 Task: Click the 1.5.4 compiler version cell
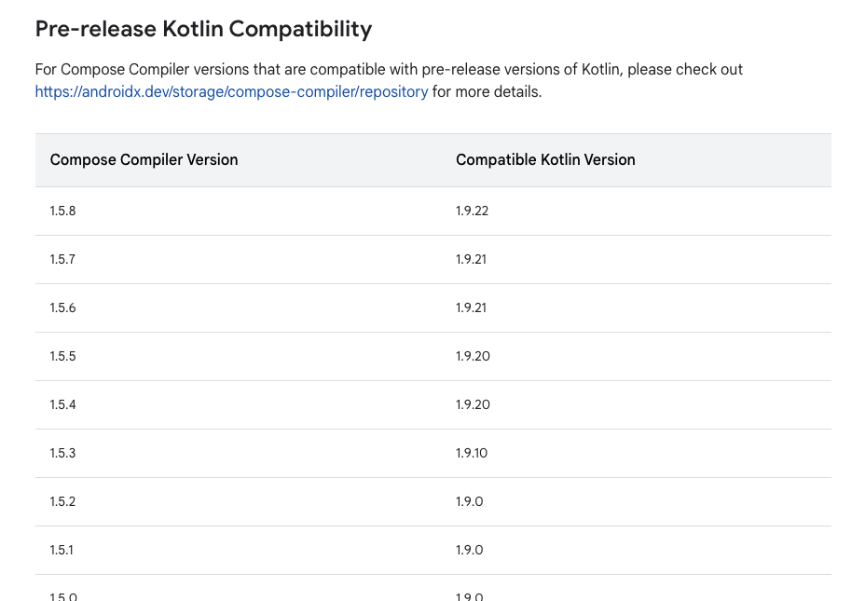[x=62, y=404]
